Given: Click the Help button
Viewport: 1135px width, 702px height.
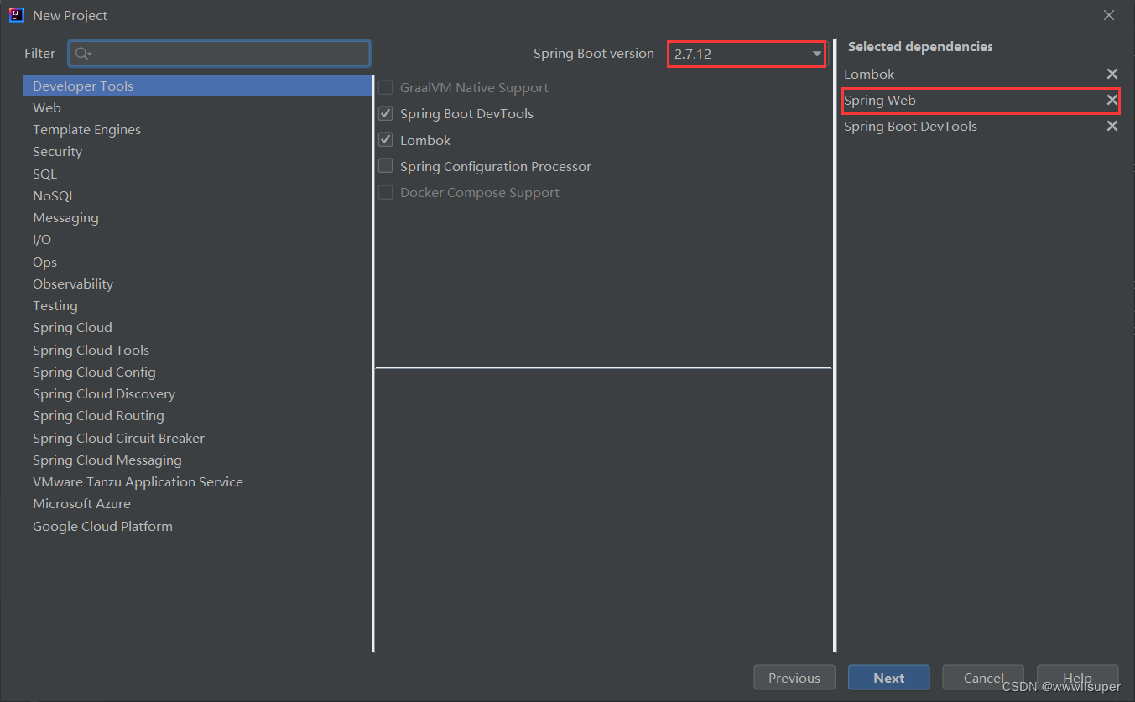Looking at the screenshot, I should [1077, 678].
